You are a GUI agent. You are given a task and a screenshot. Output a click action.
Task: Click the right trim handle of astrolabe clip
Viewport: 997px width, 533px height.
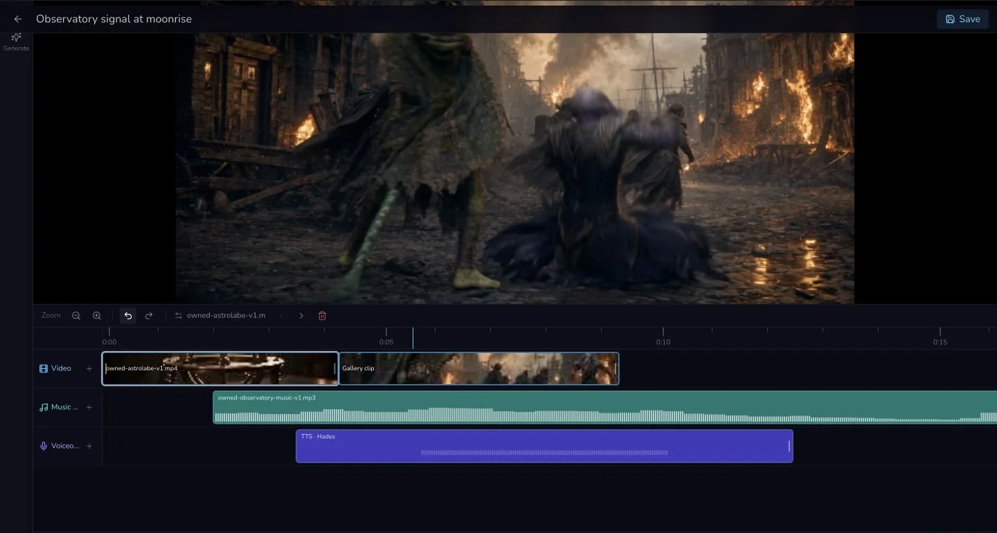(x=335, y=369)
